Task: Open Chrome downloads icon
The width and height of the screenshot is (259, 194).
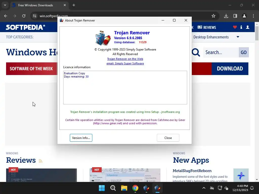Action: pos(226,16)
